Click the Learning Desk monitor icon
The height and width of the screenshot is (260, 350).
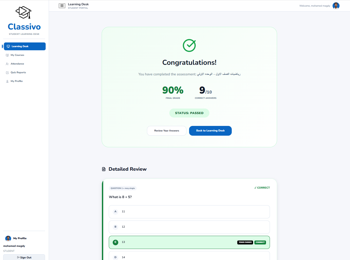[x=8, y=46]
